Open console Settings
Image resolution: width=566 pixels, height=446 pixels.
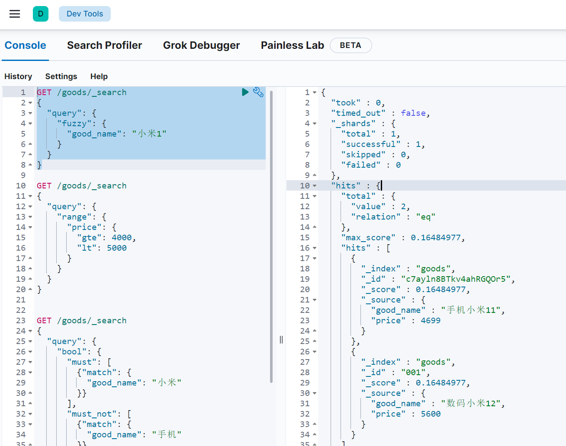tap(61, 76)
